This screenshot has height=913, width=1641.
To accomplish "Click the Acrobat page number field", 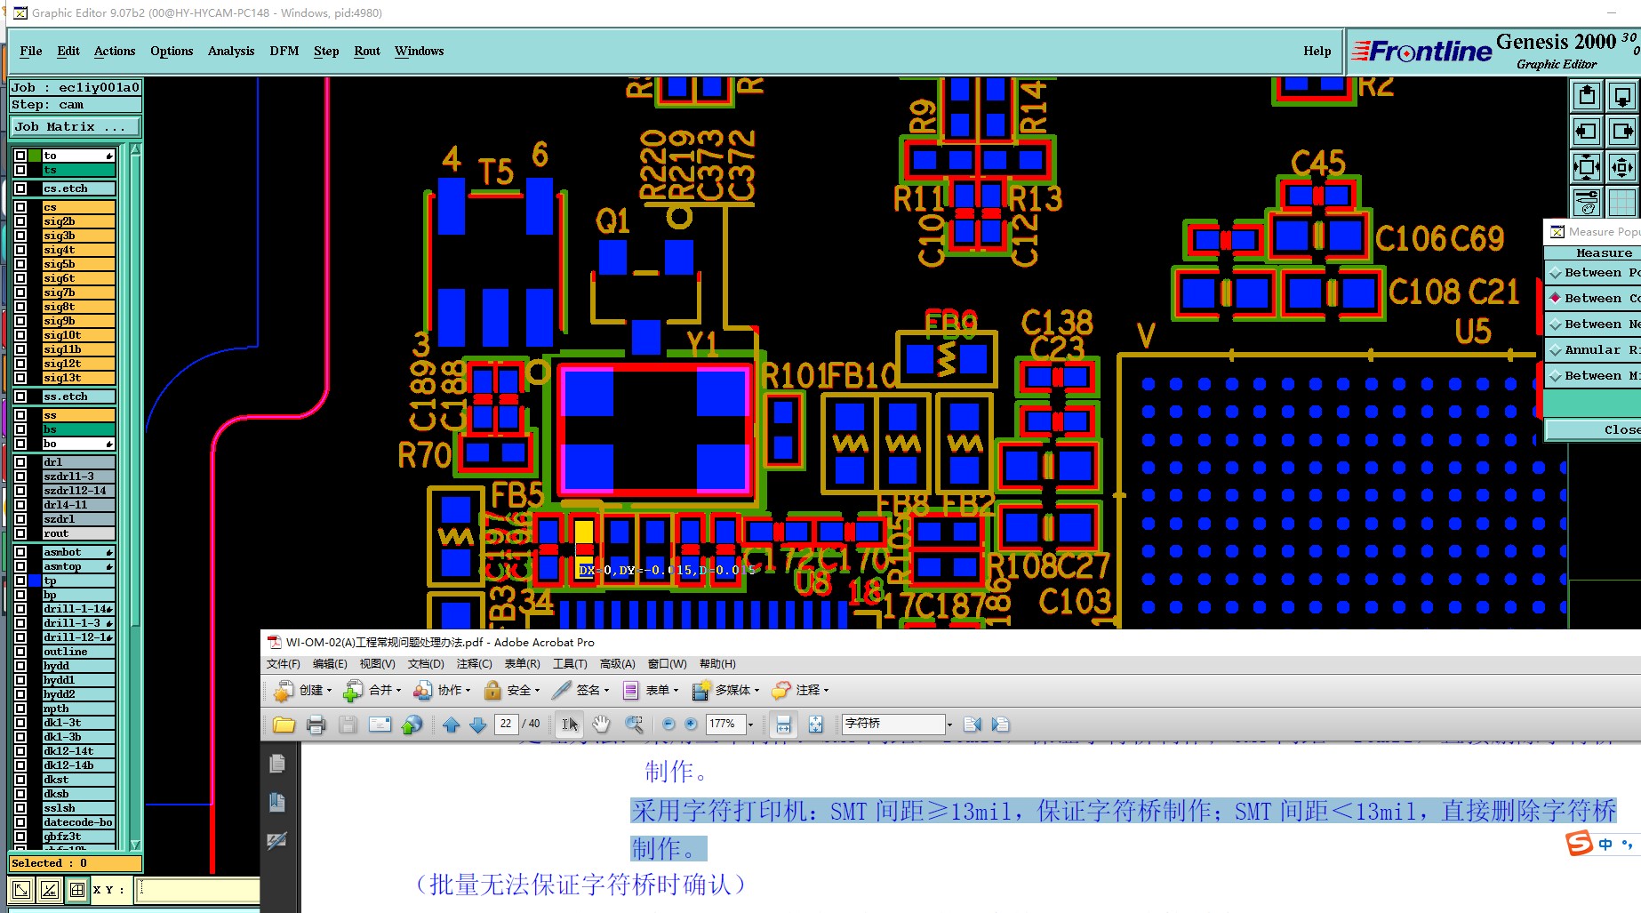I will 506,724.
